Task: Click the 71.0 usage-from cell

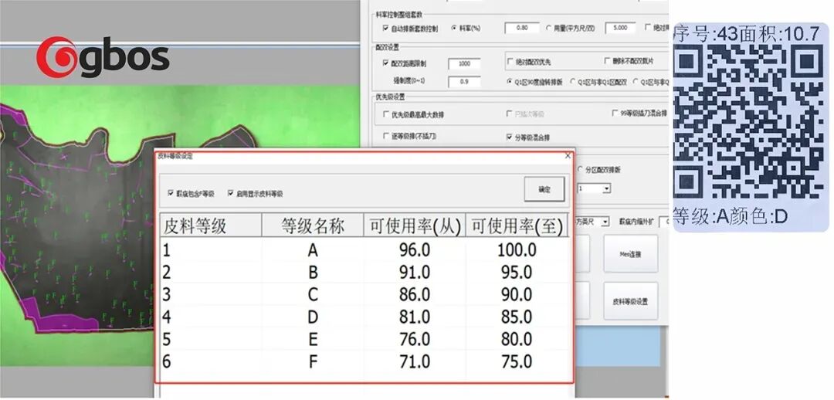Action: [415, 361]
